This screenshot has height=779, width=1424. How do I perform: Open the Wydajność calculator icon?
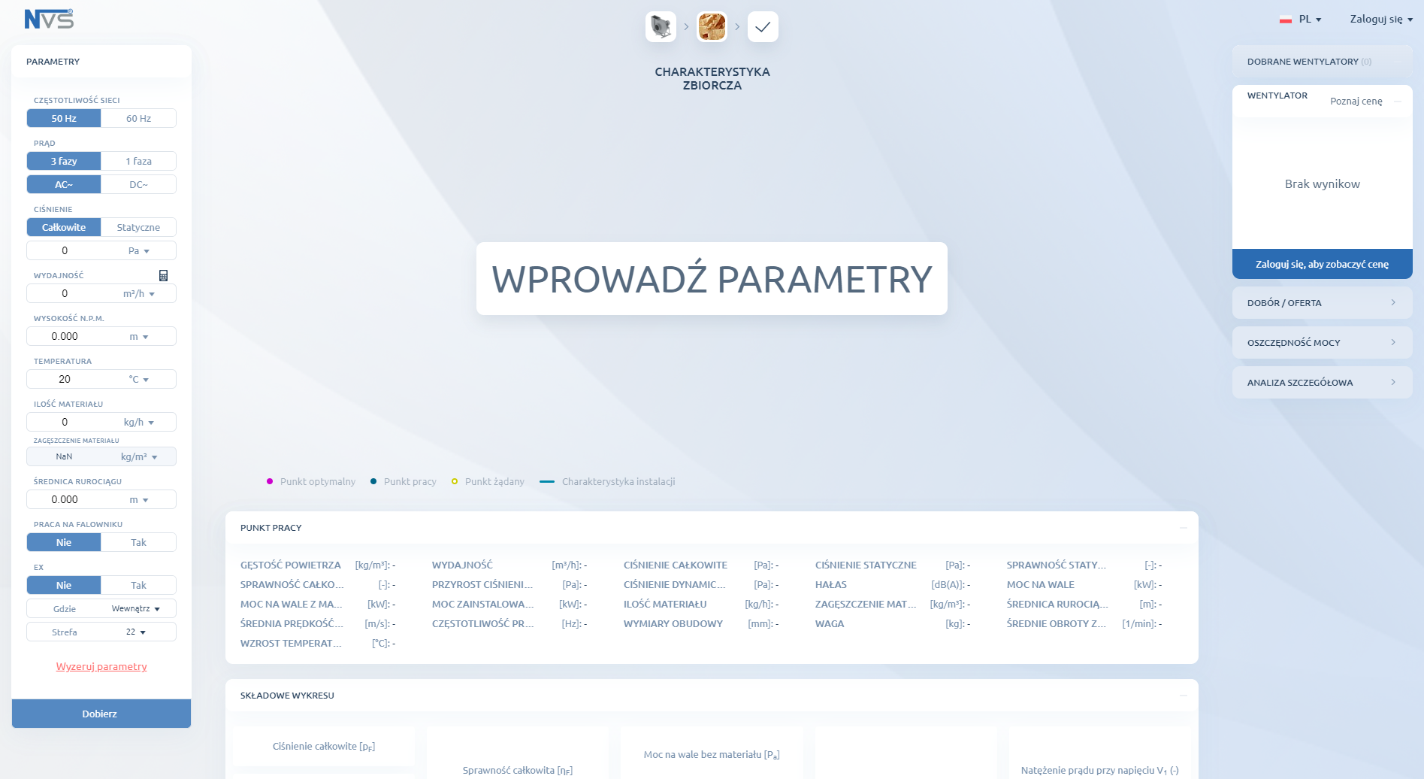pos(163,275)
